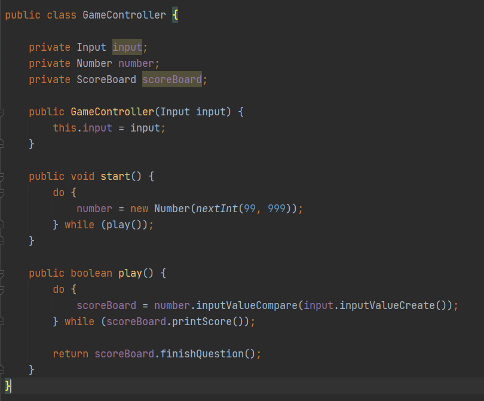Image resolution: width=484 pixels, height=401 pixels.
Task: Collapse the play() method fold marker
Action: [2, 274]
